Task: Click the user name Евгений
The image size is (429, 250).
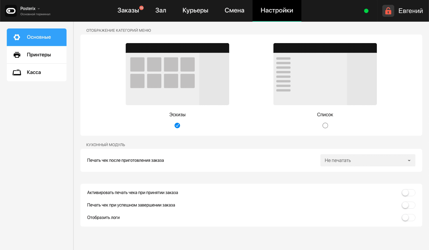Action: pyautogui.click(x=411, y=11)
